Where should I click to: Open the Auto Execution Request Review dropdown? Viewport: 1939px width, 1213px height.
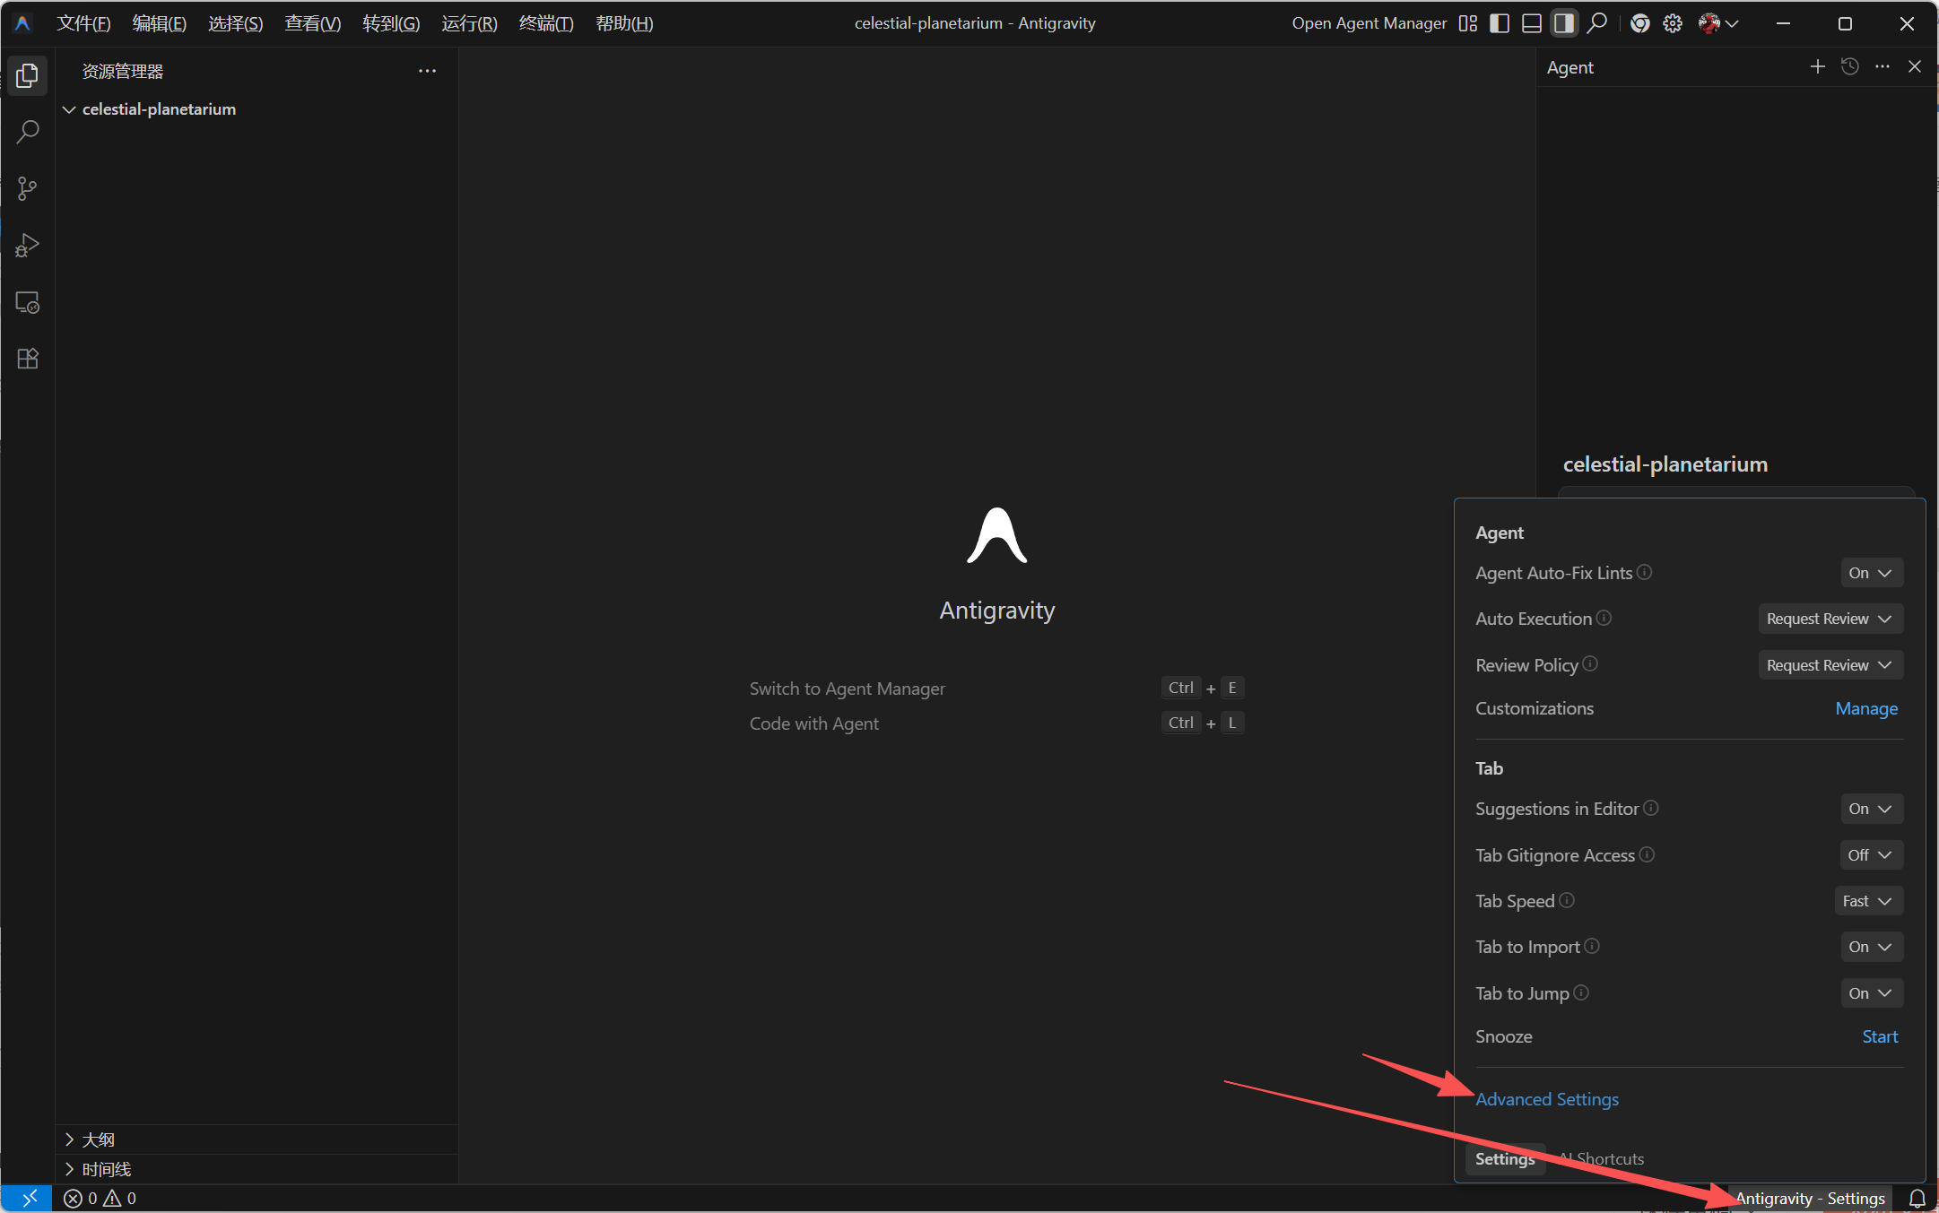(1829, 619)
